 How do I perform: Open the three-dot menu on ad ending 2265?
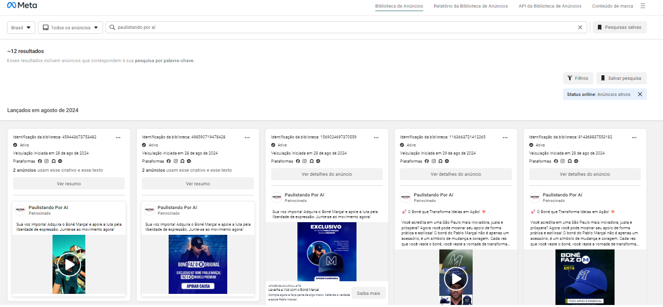point(505,137)
